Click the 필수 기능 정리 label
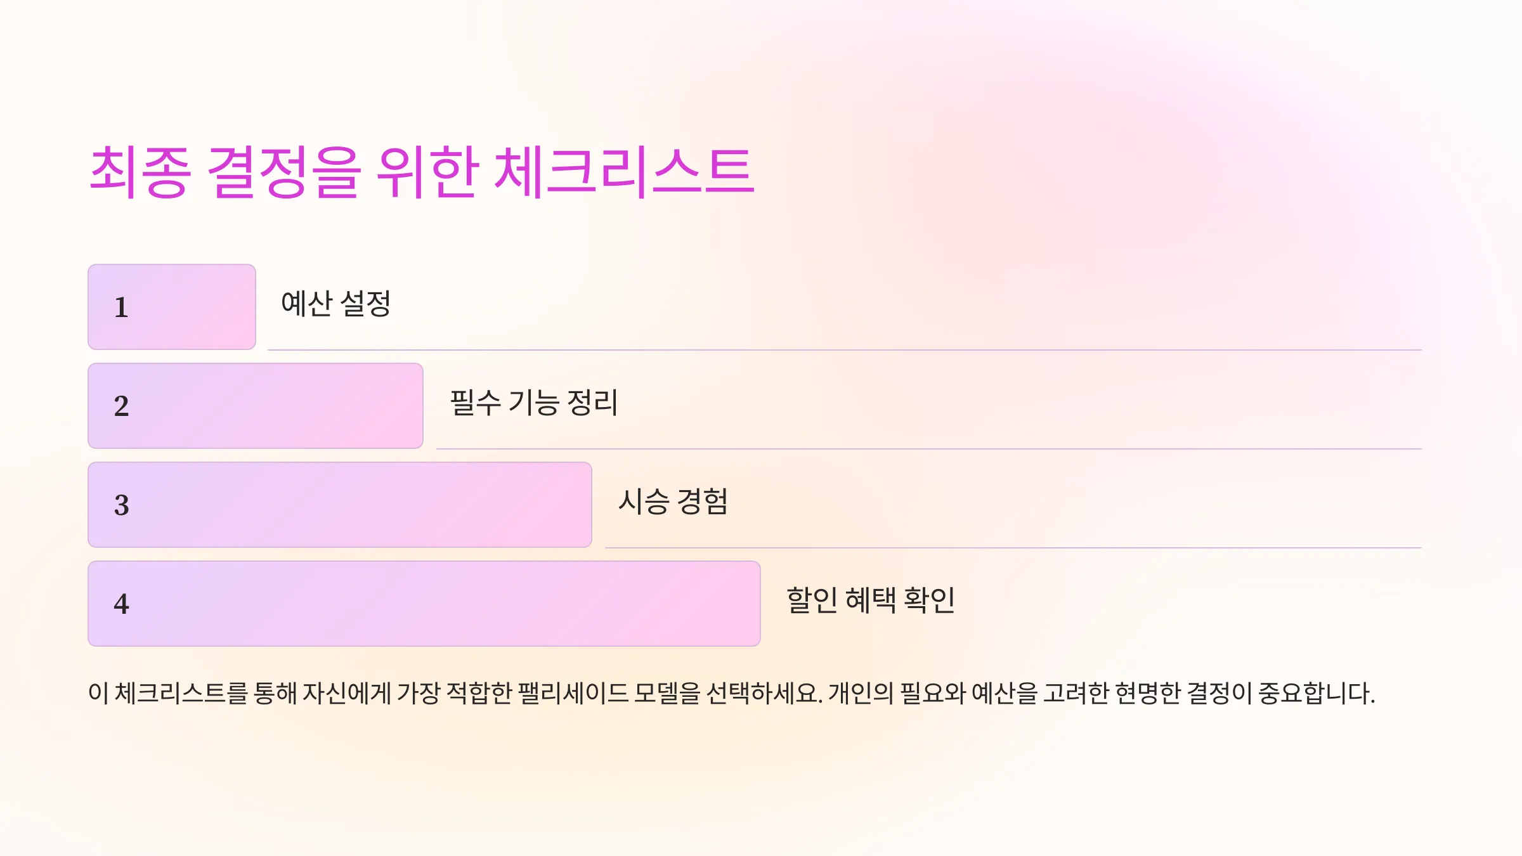 [534, 403]
